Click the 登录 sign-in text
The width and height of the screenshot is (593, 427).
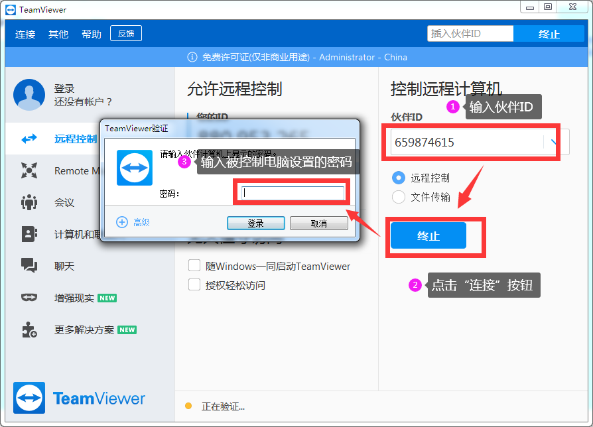(x=64, y=88)
